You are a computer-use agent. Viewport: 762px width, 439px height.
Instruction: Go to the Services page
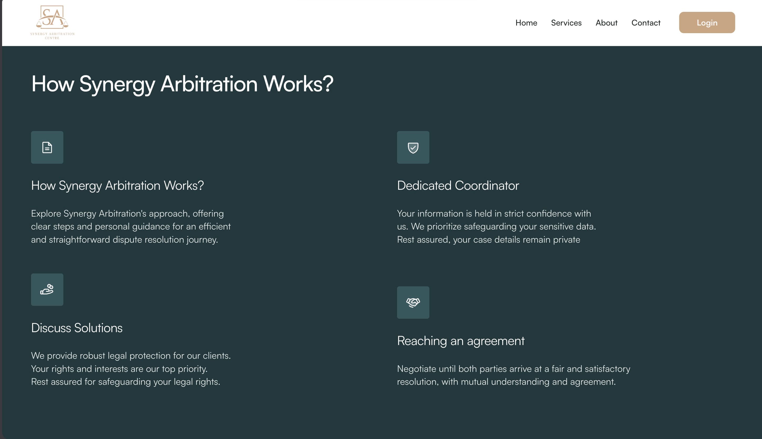tap(566, 23)
